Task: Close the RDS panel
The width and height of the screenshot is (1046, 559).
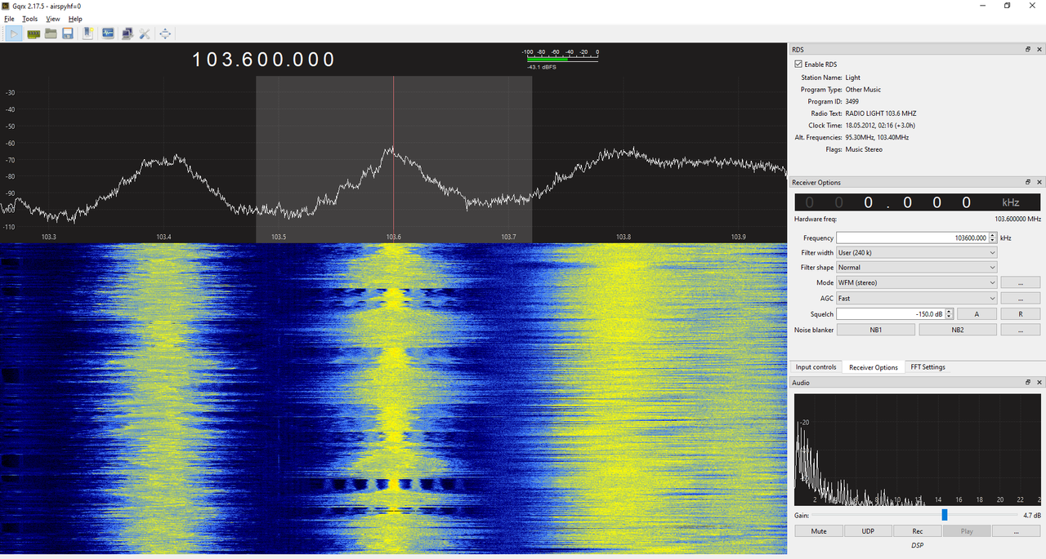Action: (x=1039, y=50)
